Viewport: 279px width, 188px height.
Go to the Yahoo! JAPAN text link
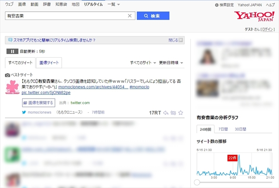tap(250, 5)
